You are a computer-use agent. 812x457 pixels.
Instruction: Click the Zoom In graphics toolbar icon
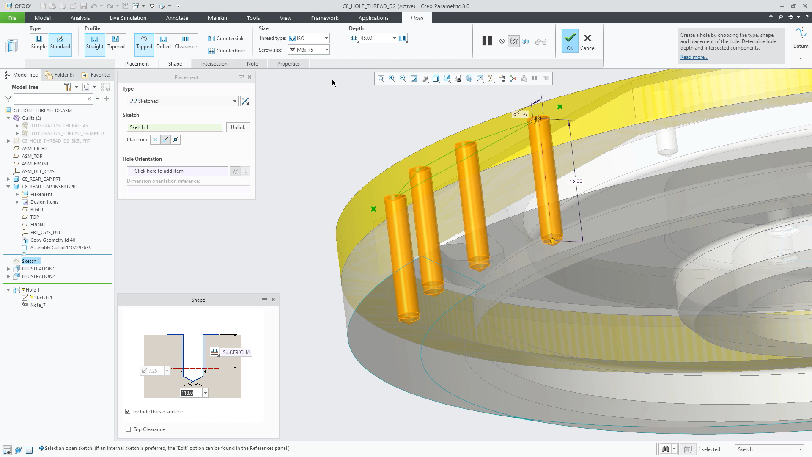click(x=392, y=78)
